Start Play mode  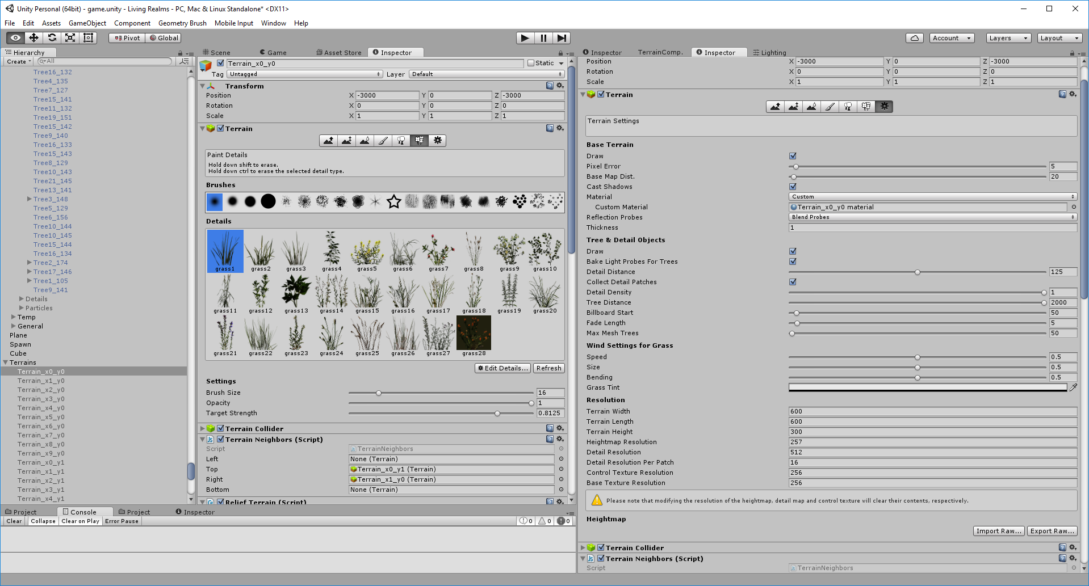[x=525, y=38]
